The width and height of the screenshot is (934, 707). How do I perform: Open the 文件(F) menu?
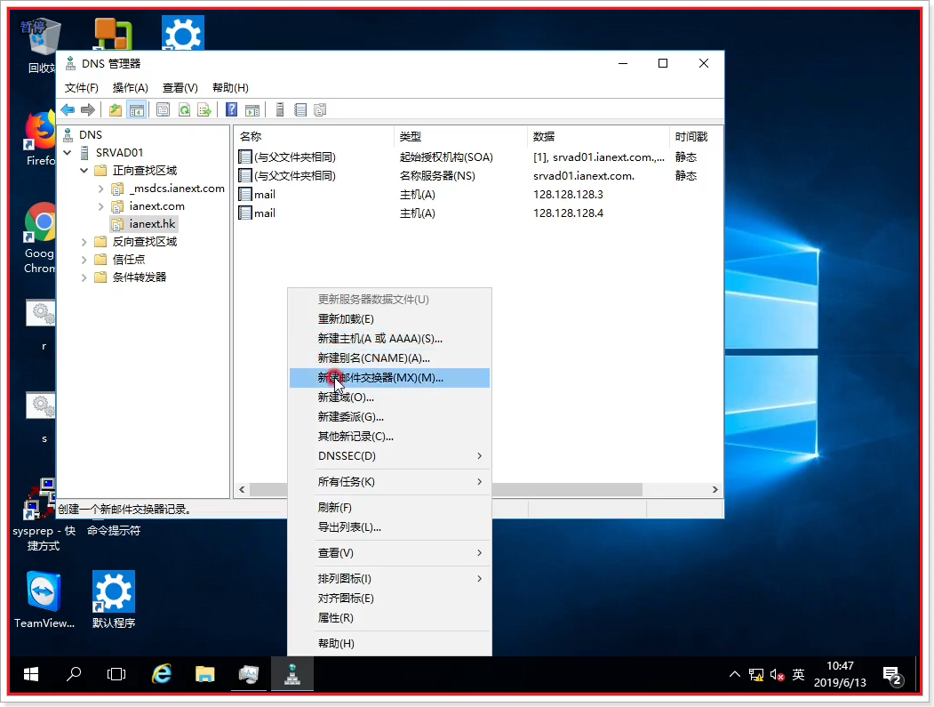(81, 88)
